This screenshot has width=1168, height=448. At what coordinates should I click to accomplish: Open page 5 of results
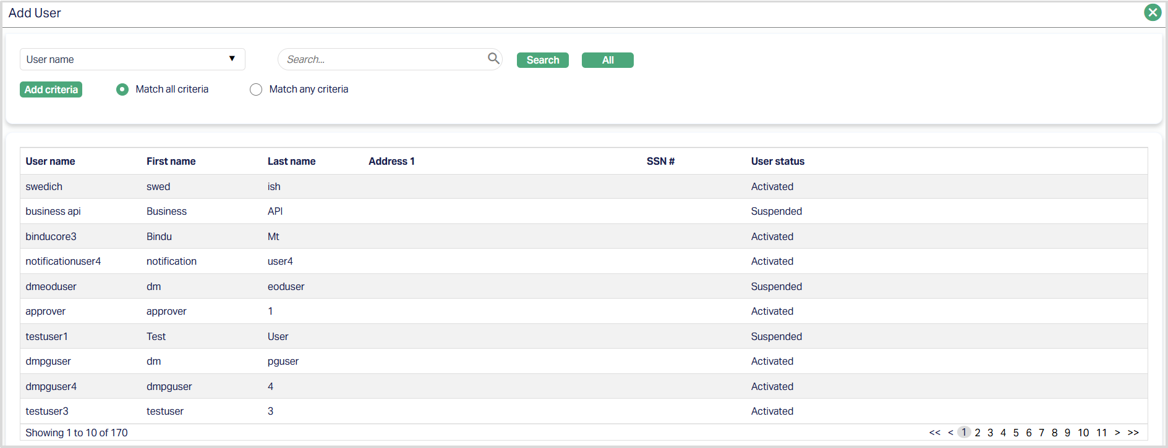(1016, 433)
